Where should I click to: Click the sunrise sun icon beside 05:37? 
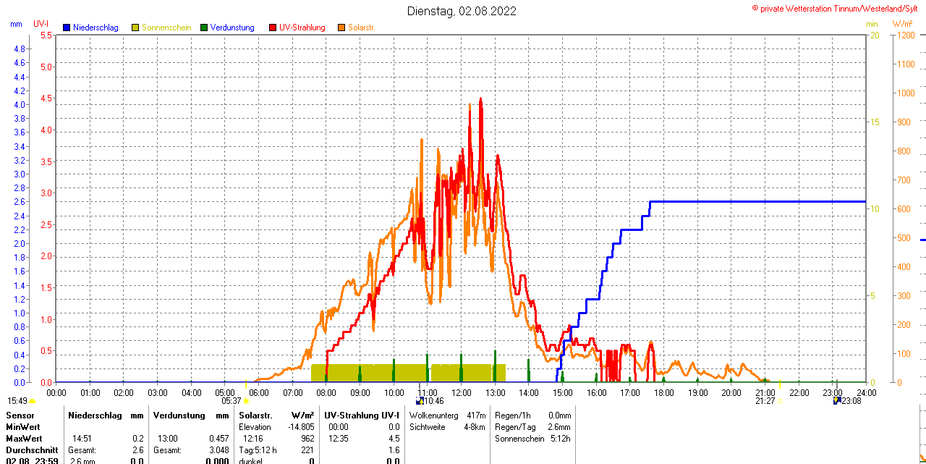pos(247,401)
